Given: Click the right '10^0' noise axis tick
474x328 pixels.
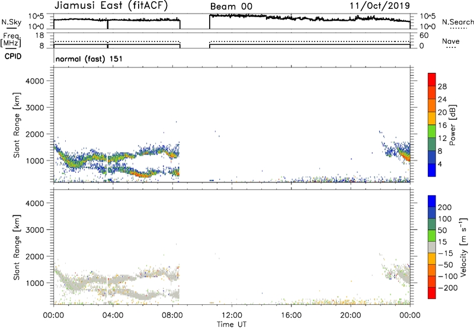Looking at the screenshot, I should click(x=428, y=27).
